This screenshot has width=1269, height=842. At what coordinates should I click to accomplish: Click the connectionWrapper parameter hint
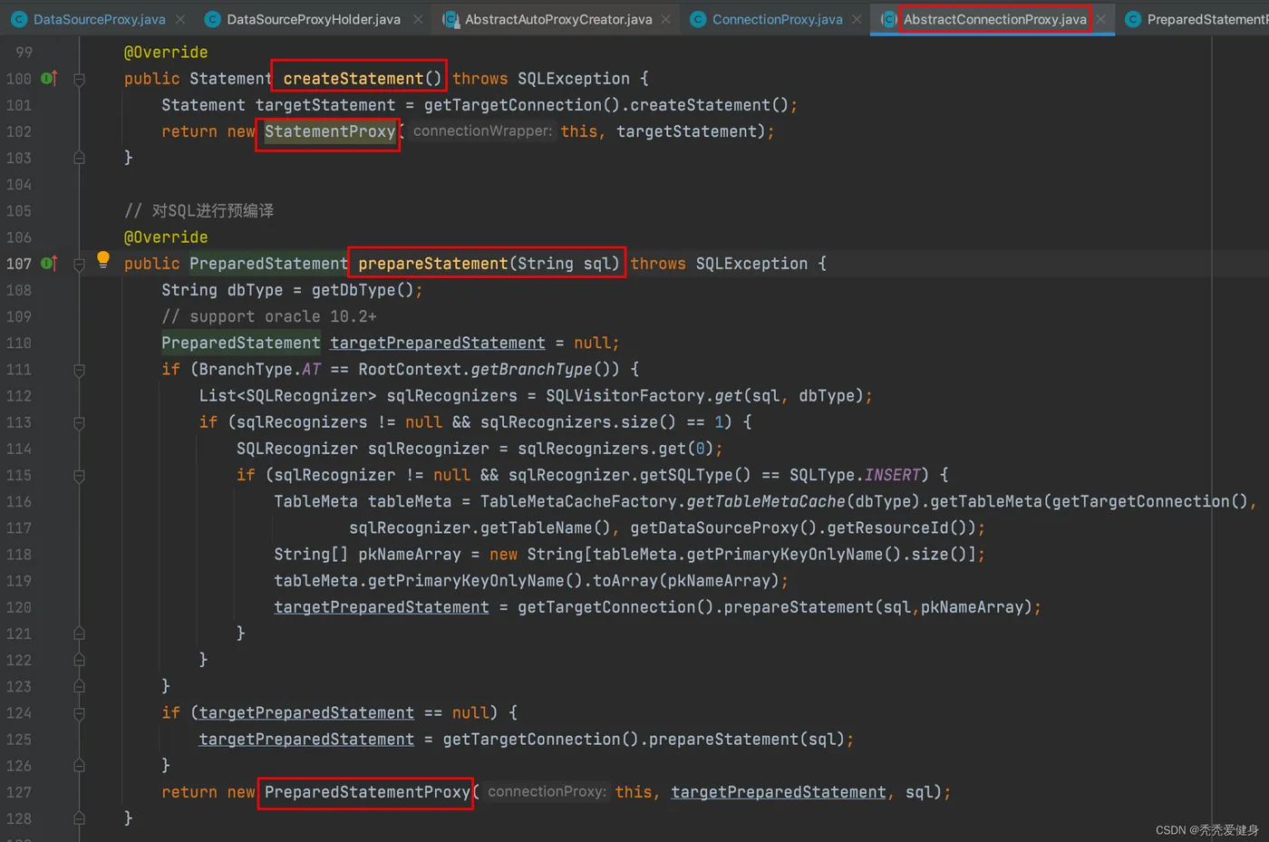pos(481,131)
